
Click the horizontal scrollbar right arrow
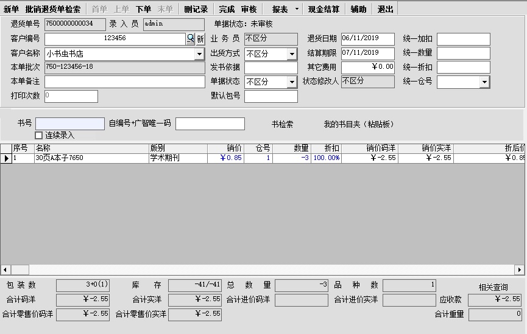520,270
